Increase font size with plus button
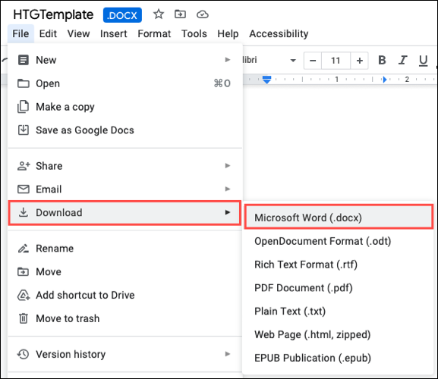This screenshot has width=438, height=379. [x=360, y=61]
